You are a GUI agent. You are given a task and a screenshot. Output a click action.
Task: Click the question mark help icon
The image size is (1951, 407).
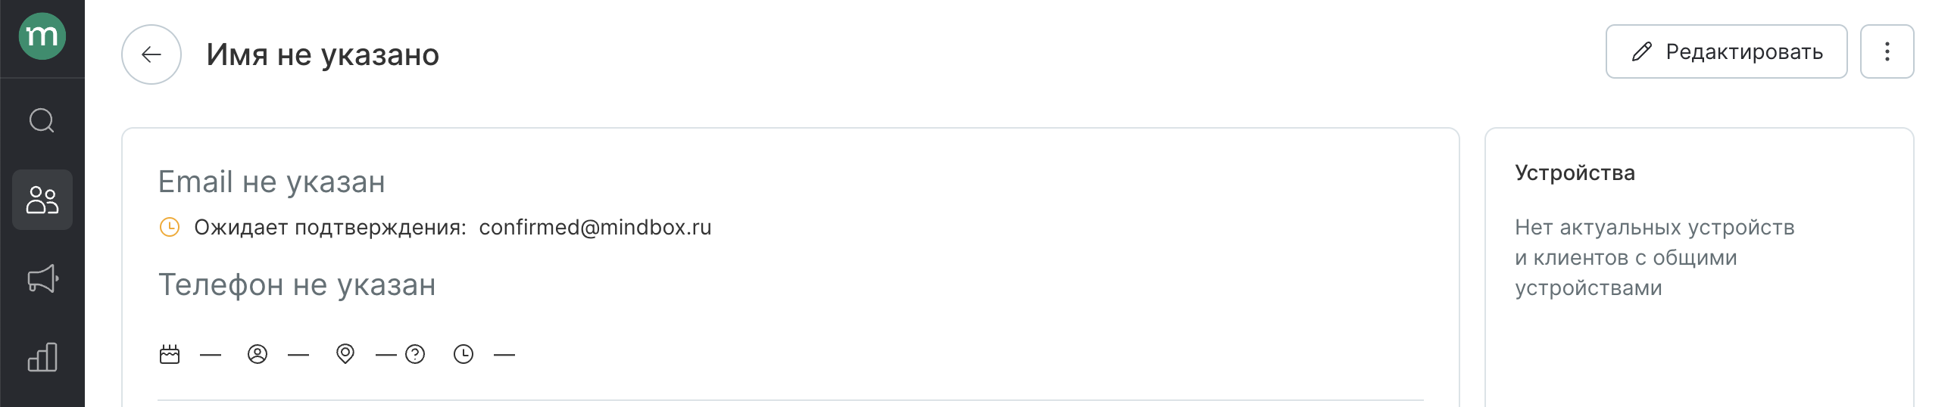(x=415, y=354)
